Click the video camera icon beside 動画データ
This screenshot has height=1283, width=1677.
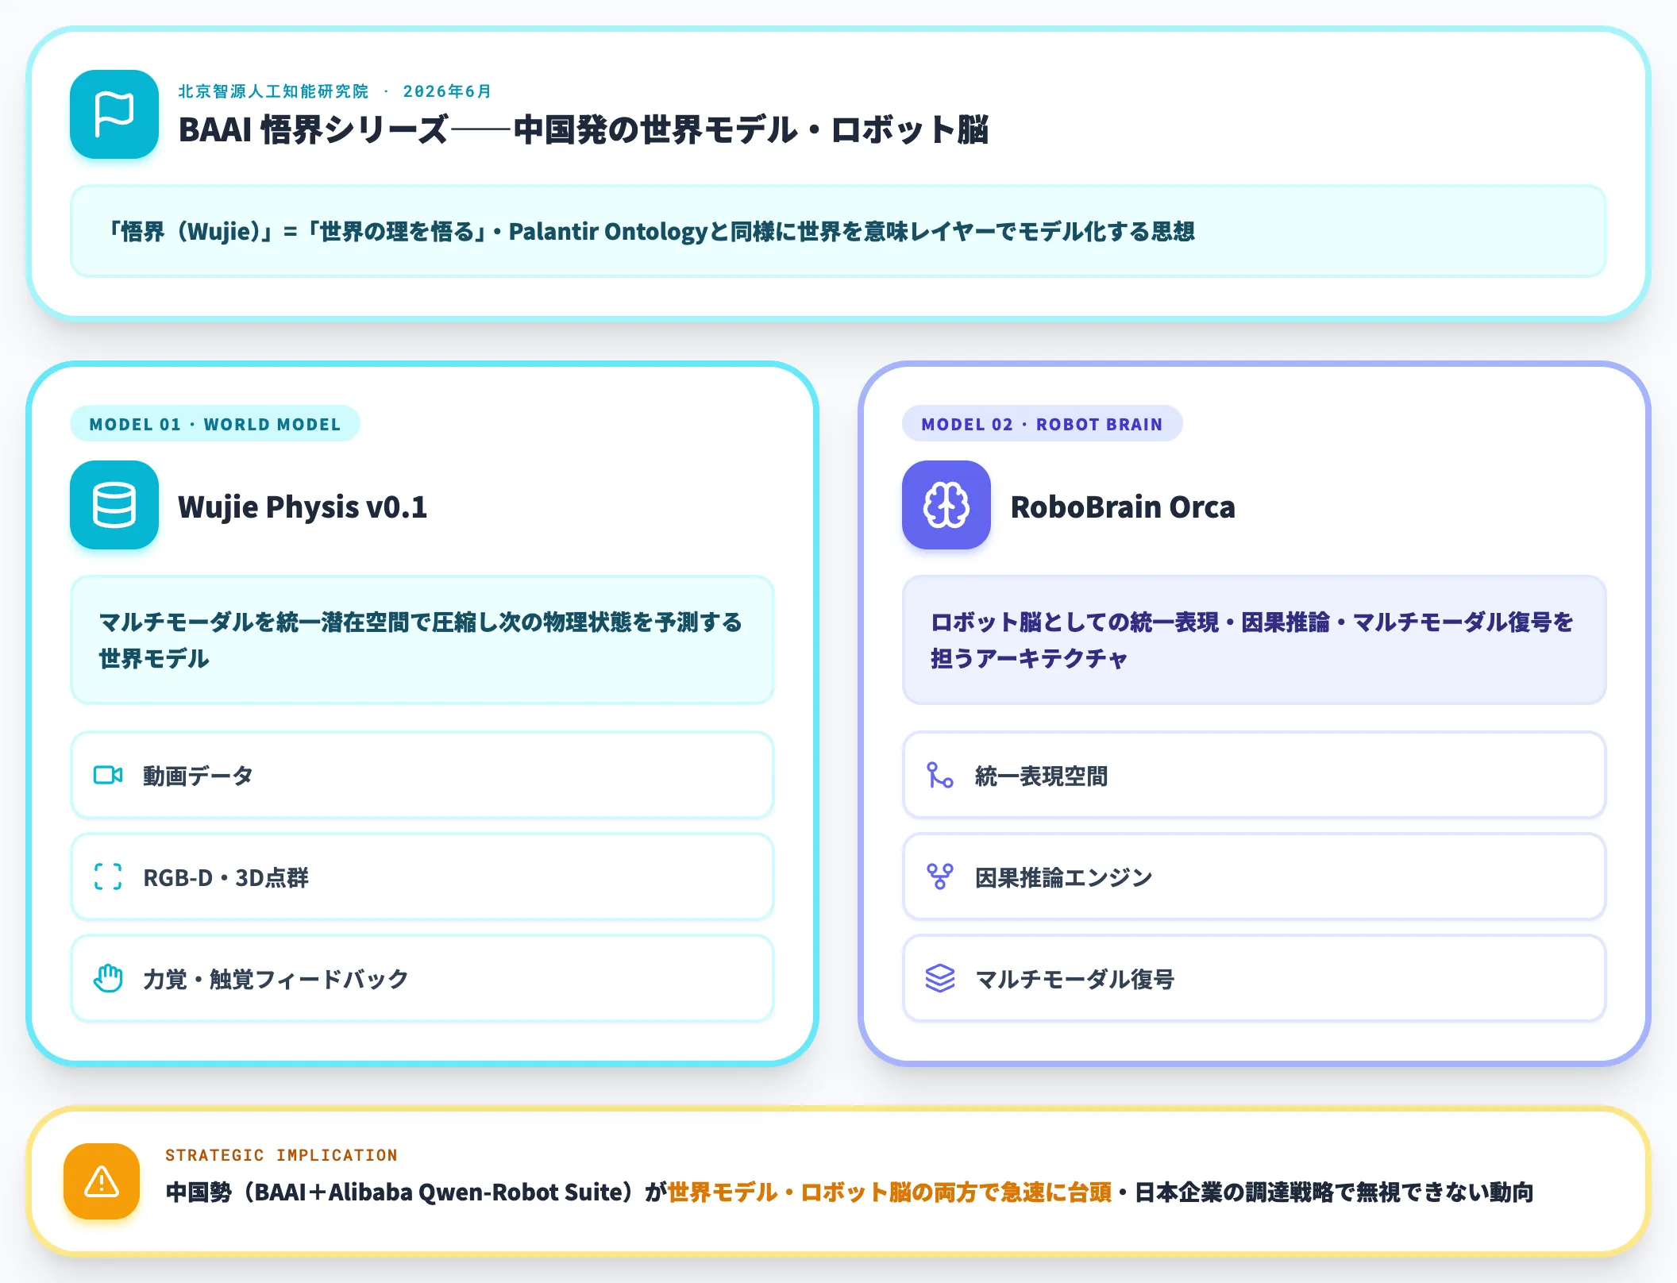click(x=108, y=775)
